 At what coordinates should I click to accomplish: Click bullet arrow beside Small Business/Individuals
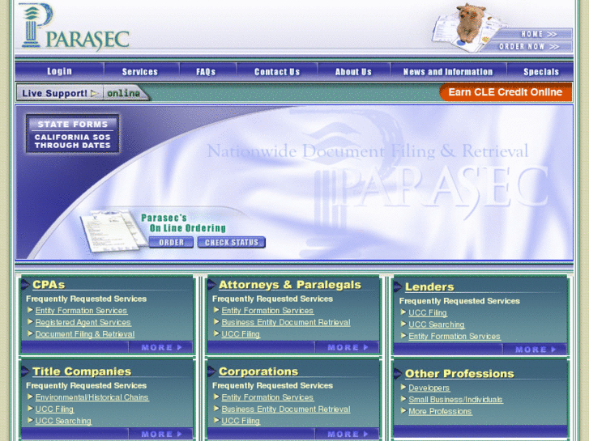pos(403,399)
